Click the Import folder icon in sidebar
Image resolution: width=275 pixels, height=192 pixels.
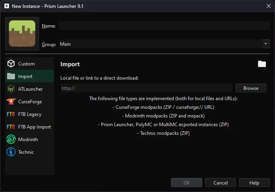(x=11, y=76)
